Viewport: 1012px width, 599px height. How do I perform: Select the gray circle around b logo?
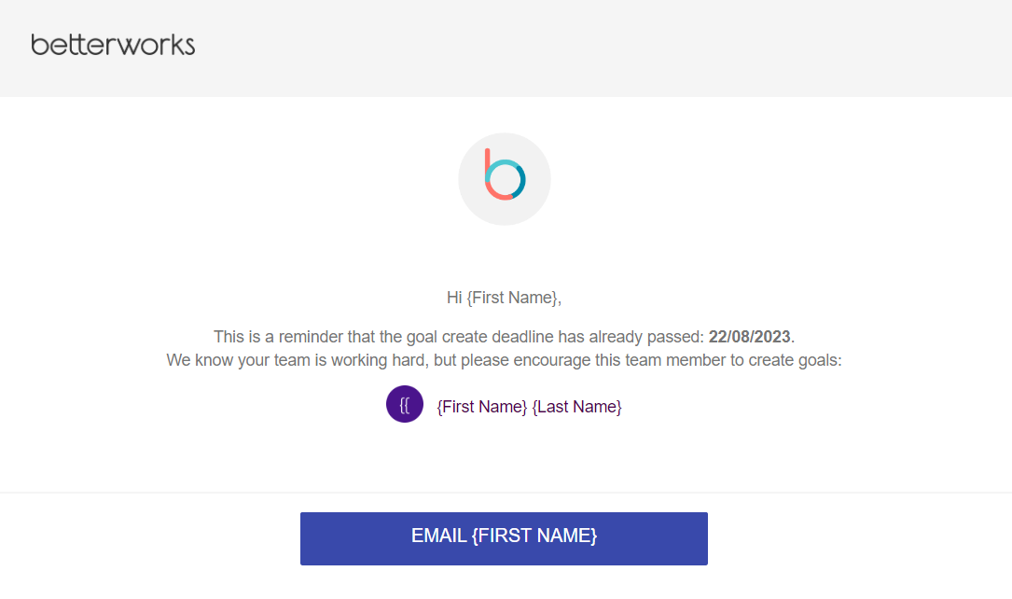(505, 179)
